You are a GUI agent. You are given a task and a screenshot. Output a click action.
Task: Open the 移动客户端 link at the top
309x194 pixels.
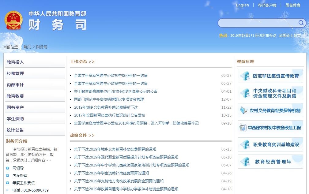[x=267, y=5]
